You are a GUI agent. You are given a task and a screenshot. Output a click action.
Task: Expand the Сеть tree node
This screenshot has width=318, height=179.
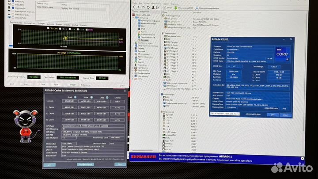(133, 60)
